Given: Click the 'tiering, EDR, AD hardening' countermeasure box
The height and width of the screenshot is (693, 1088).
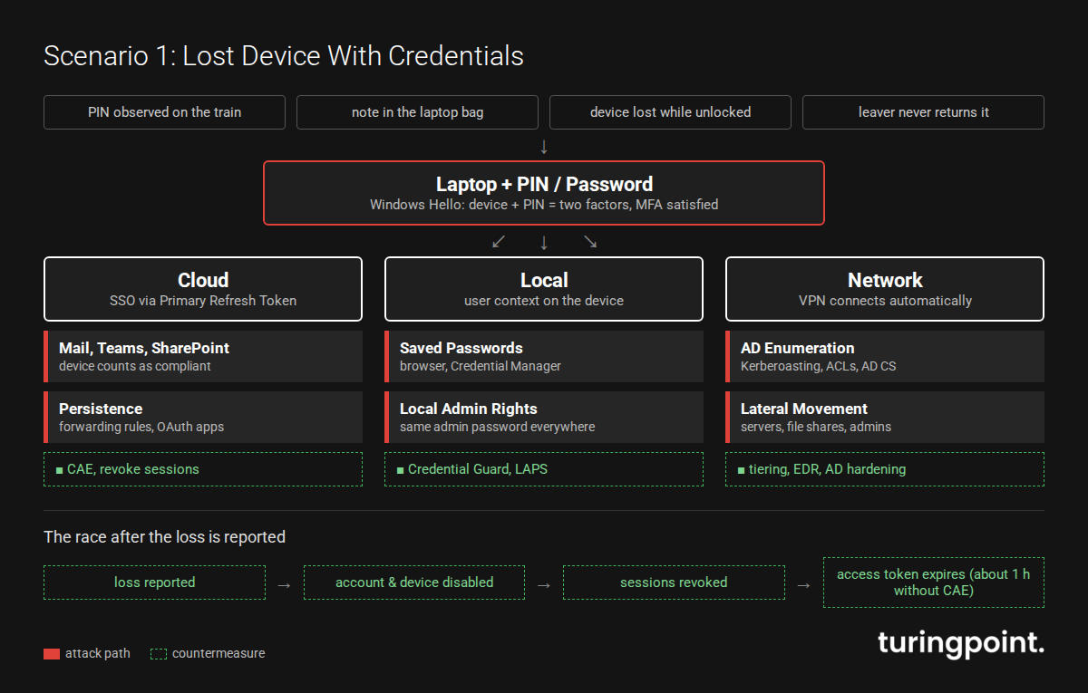Looking at the screenshot, I should (885, 469).
